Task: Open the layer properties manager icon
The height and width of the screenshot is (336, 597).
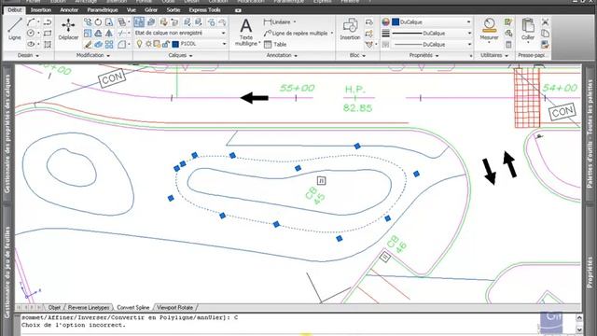Action: (x=139, y=21)
